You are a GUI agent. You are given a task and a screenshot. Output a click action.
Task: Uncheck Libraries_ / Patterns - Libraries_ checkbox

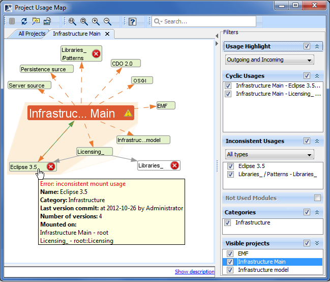(230, 174)
